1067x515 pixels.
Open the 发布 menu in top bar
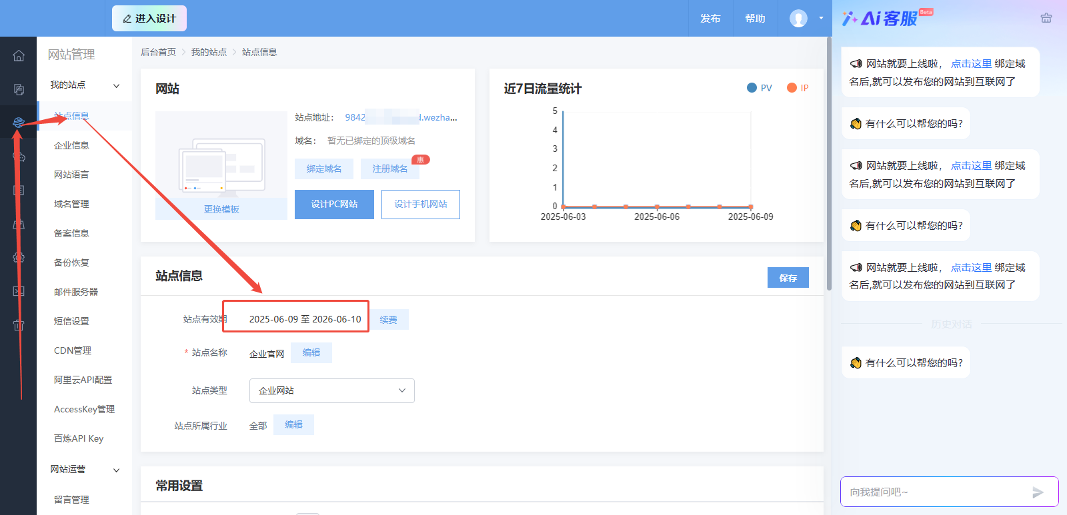pos(710,19)
